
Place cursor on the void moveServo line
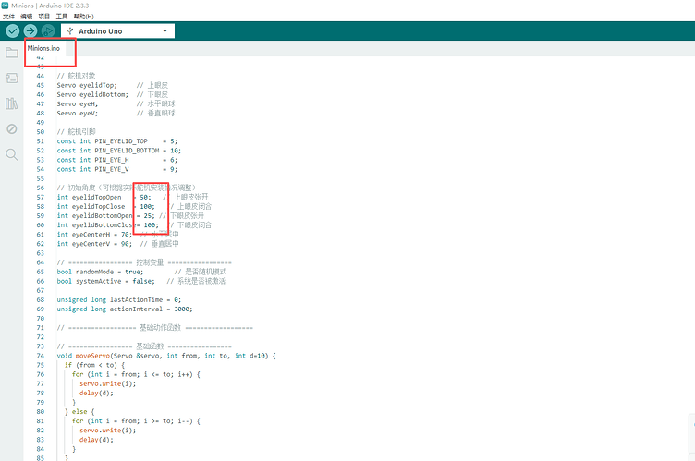(166, 356)
